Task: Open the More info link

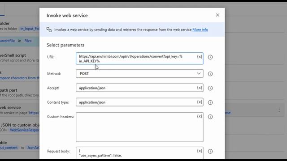Action: pyautogui.click(x=200, y=30)
